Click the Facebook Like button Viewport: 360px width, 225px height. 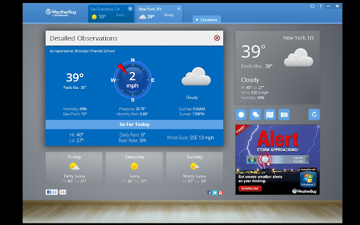(x=52, y=192)
